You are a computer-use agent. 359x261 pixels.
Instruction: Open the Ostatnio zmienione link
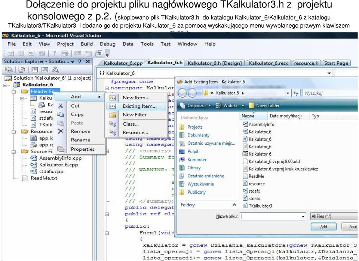point(206,176)
